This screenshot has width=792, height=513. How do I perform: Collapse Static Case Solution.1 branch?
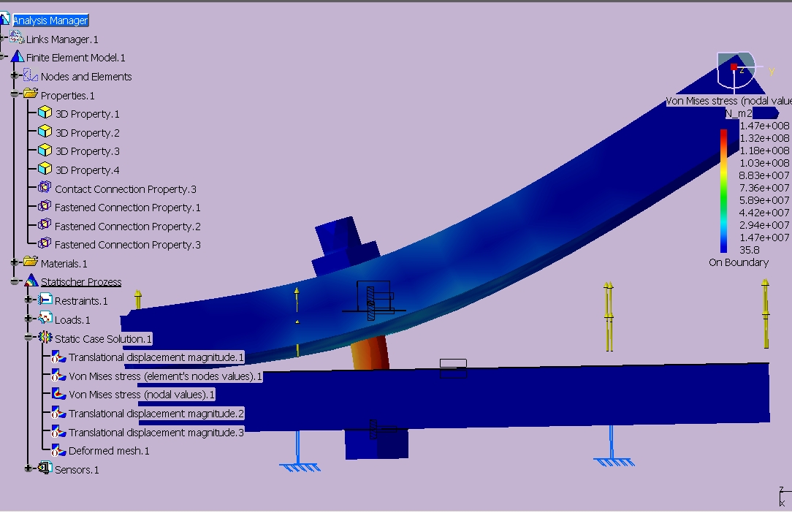28,338
